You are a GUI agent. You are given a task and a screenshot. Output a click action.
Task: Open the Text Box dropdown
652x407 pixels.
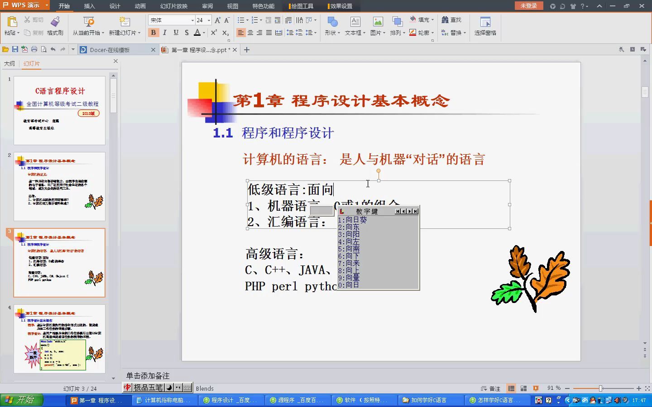(x=355, y=33)
